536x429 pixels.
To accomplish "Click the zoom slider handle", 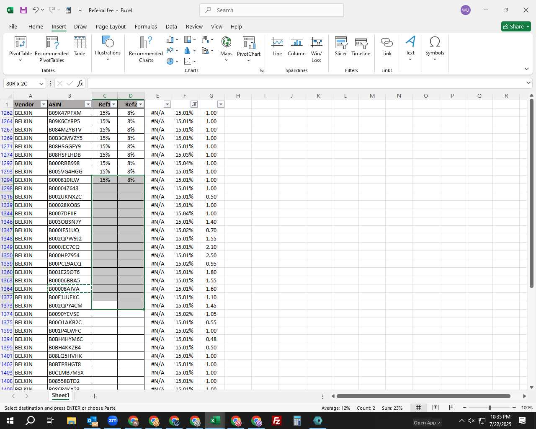I will pos(490,408).
